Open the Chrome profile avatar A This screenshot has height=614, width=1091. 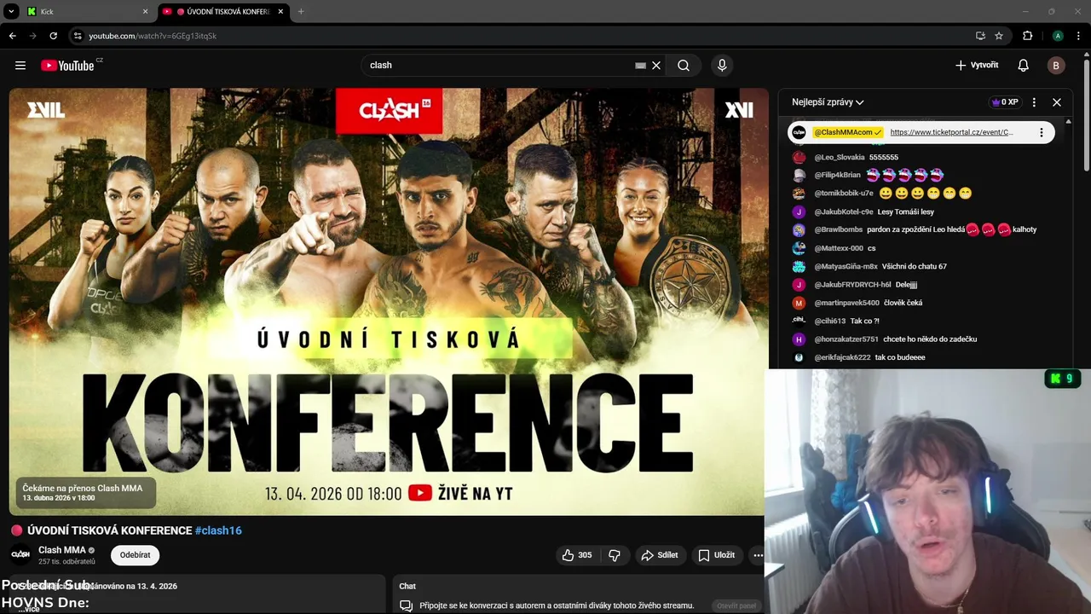coord(1058,36)
